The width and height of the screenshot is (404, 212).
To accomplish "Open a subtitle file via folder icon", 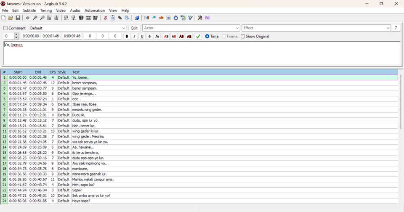I will pyautogui.click(x=11, y=18).
